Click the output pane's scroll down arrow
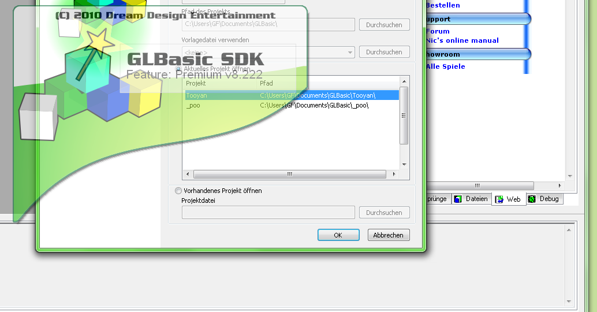Image resolution: width=597 pixels, height=312 pixels. click(x=569, y=302)
